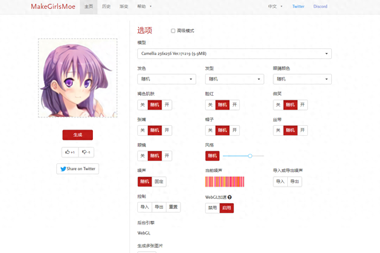Click 导入 under 控制

click(145, 207)
